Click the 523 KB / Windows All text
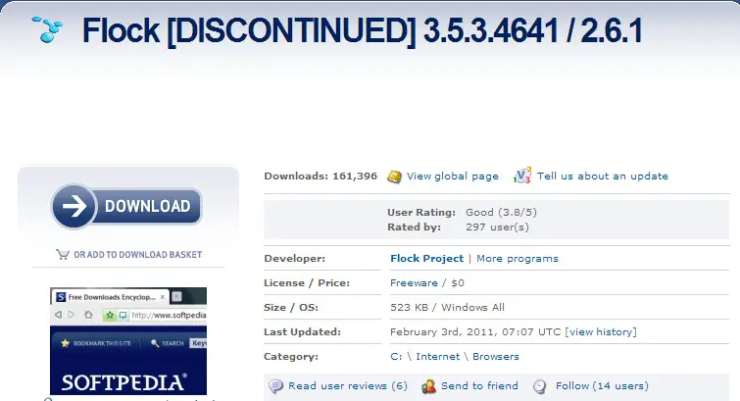The width and height of the screenshot is (740, 401). point(447,308)
